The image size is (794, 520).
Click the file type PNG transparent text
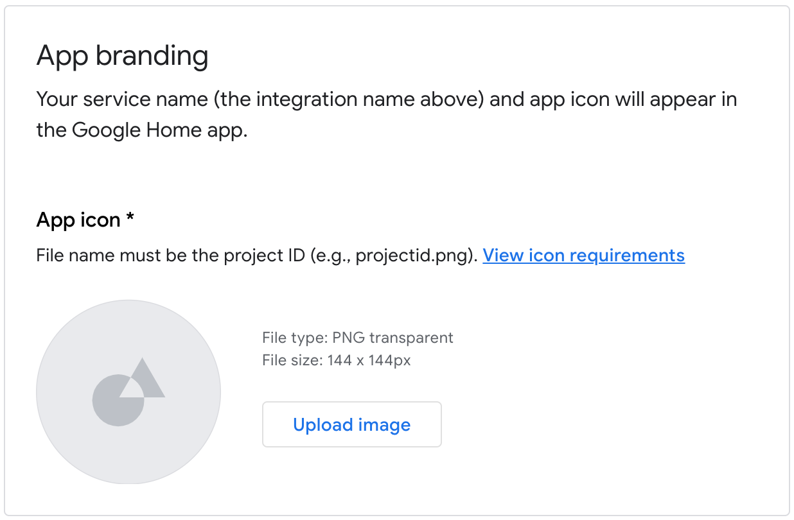358,337
